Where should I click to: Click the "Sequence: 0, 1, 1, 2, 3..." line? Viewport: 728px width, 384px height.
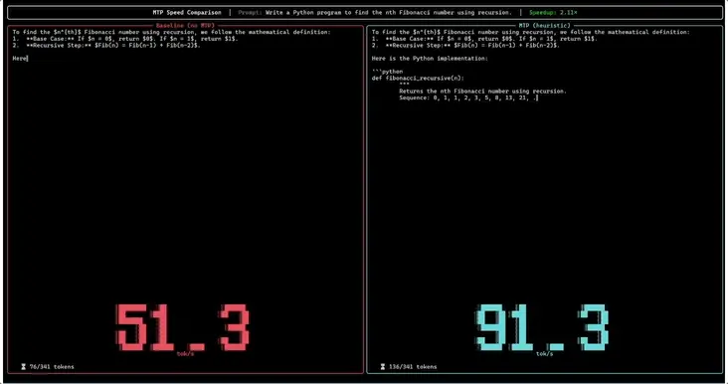[468, 97]
